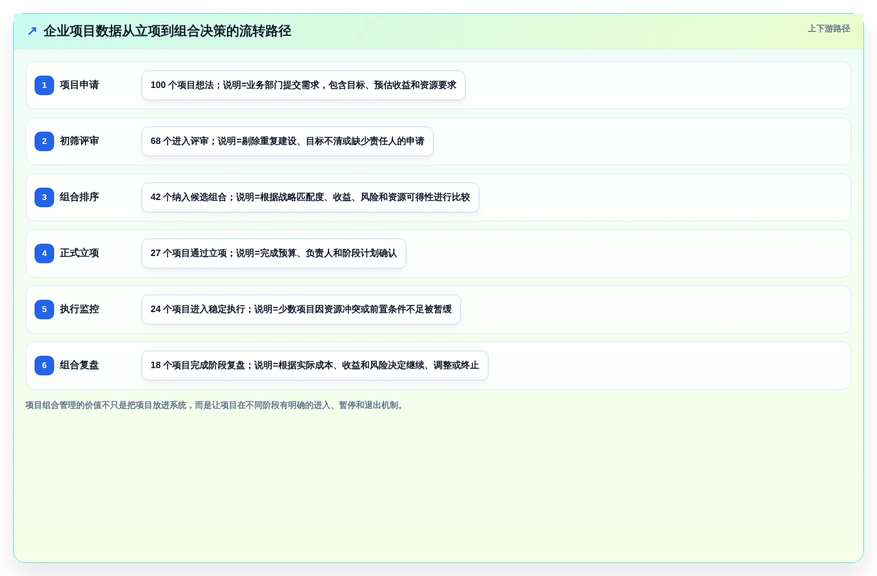The height and width of the screenshot is (576, 877).
Task: Click step number badge 6
Action: tap(44, 366)
